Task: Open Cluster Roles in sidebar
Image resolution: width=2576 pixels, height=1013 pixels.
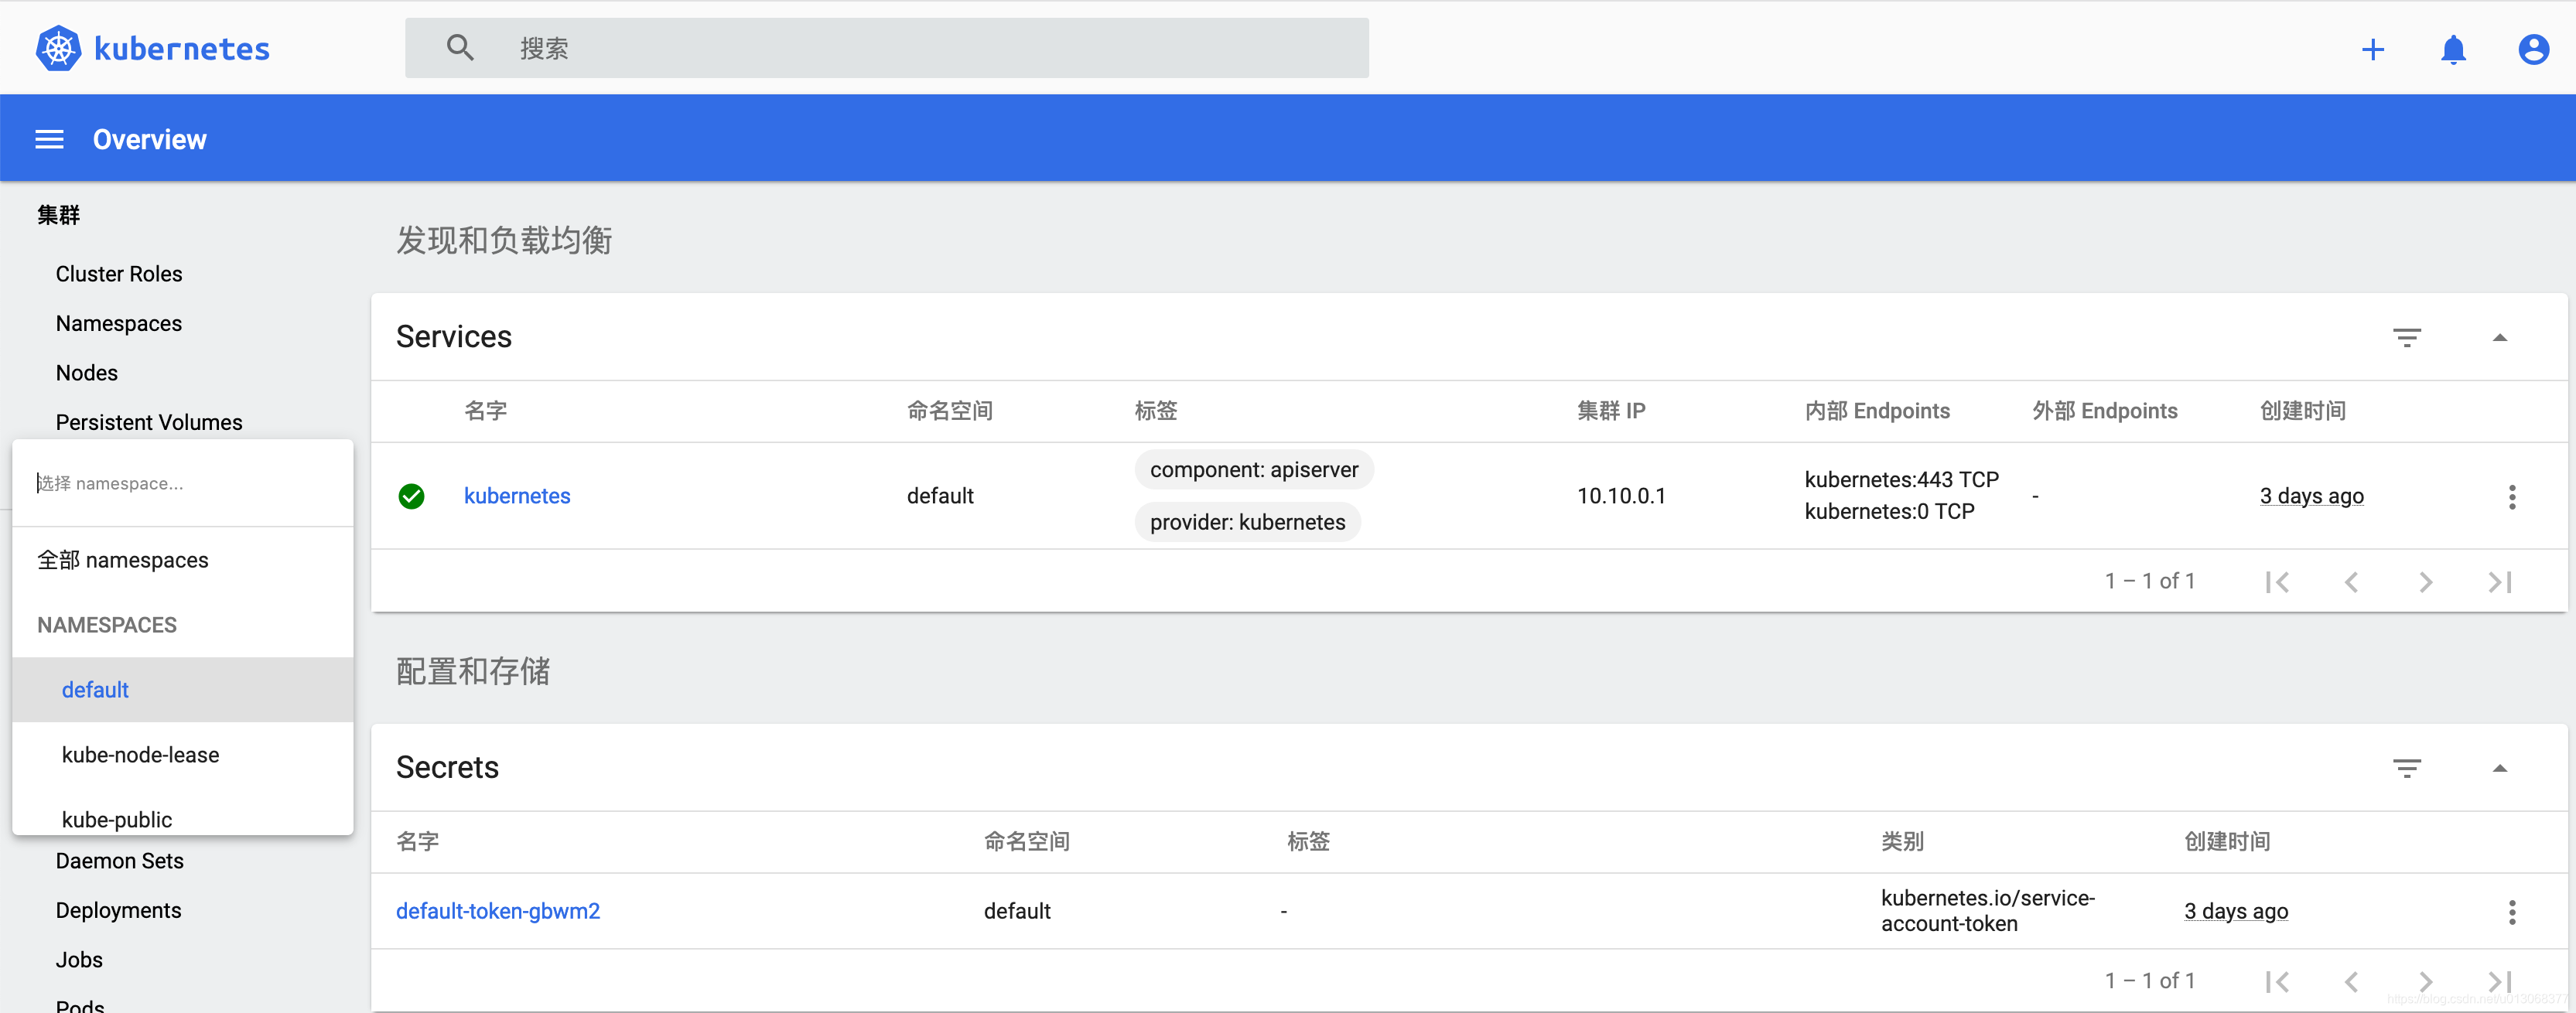Action: coord(119,274)
